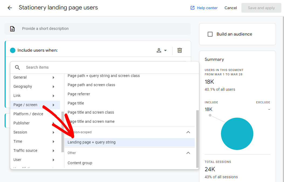284x182 pixels.
Task: Collapse the Other section
Action: pos(188,153)
